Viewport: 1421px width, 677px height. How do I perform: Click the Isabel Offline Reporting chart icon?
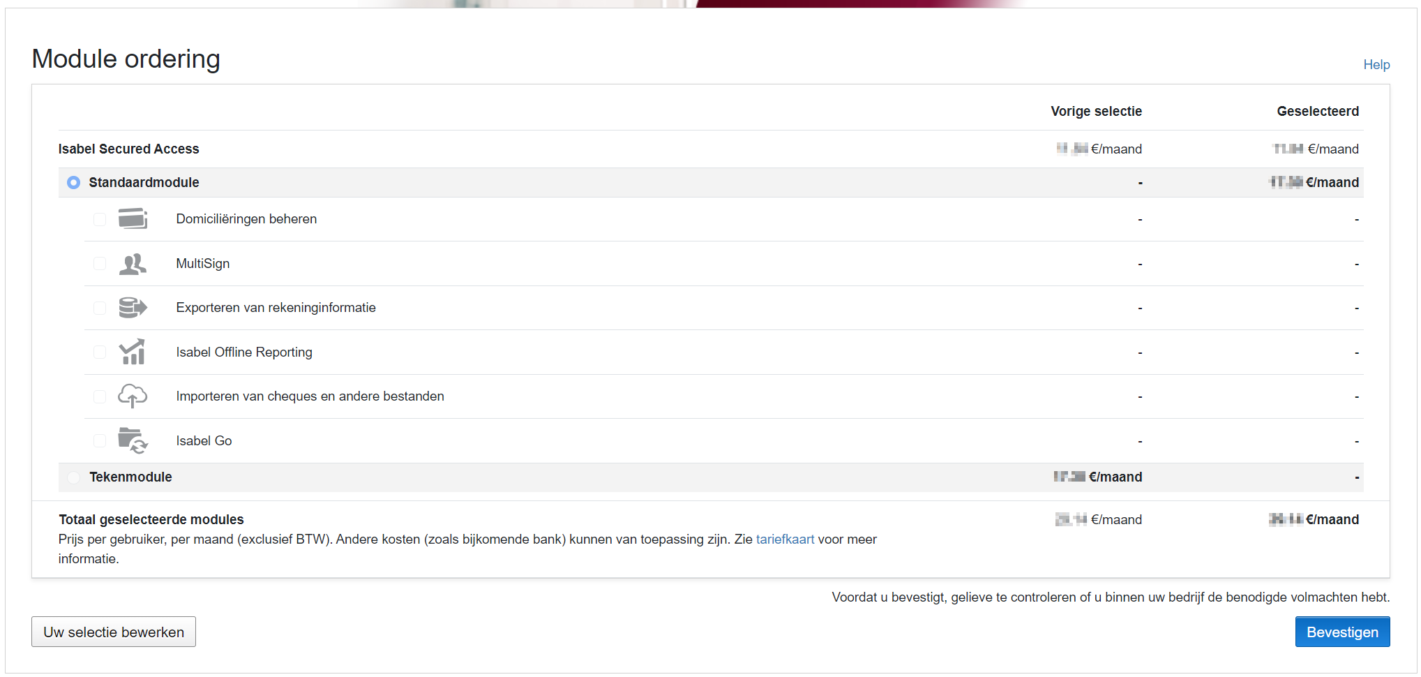[133, 352]
